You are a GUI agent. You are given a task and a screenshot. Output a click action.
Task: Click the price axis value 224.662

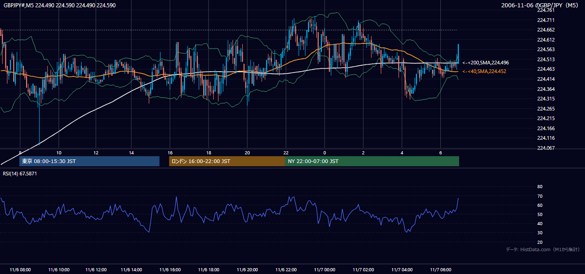click(x=546, y=30)
